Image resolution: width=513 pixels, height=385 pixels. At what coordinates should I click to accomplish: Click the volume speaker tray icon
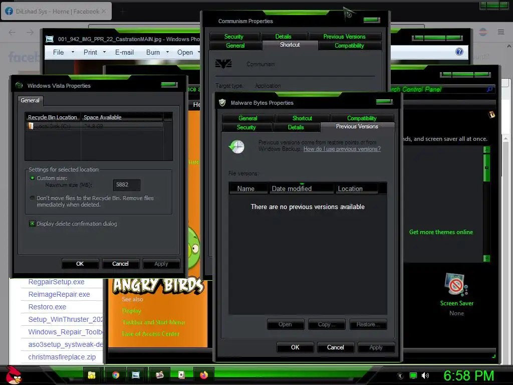point(425,375)
